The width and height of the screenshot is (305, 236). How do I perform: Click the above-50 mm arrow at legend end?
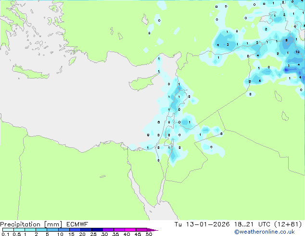point(152,230)
